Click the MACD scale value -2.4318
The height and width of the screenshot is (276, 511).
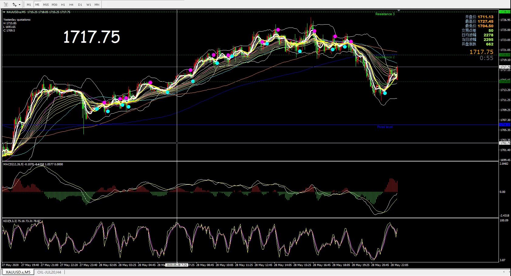point(504,216)
